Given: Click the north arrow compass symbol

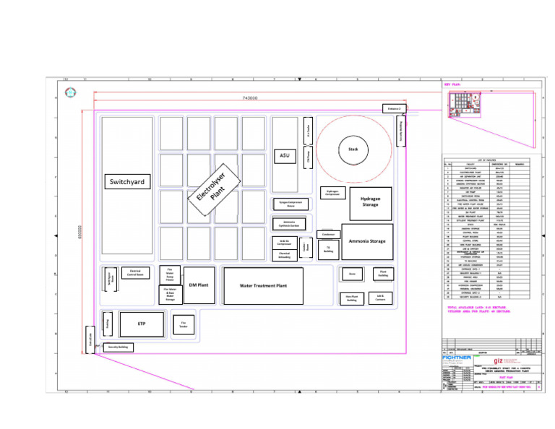Looking at the screenshot, I should [x=70, y=92].
